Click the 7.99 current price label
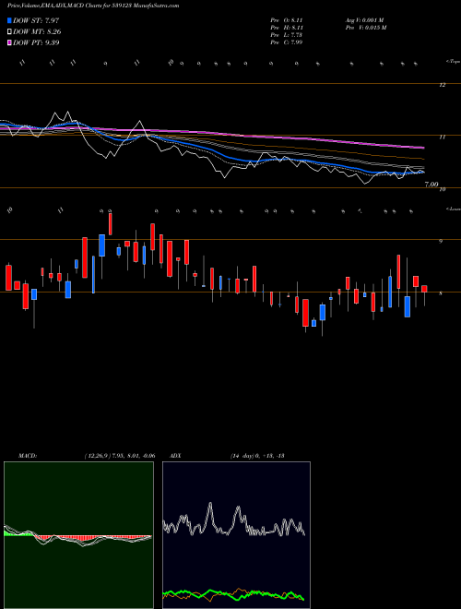The height and width of the screenshot is (609, 461). [x=431, y=185]
